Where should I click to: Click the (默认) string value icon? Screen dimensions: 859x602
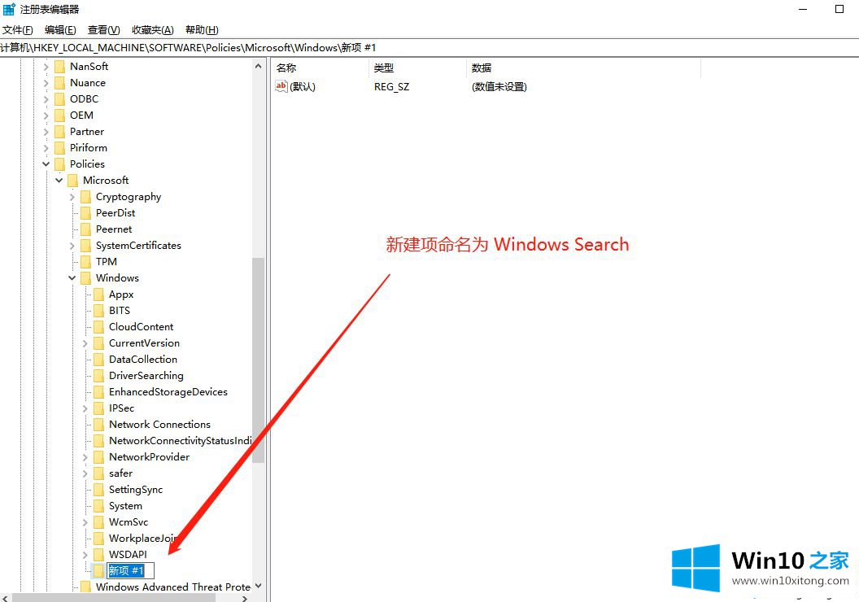[x=281, y=86]
